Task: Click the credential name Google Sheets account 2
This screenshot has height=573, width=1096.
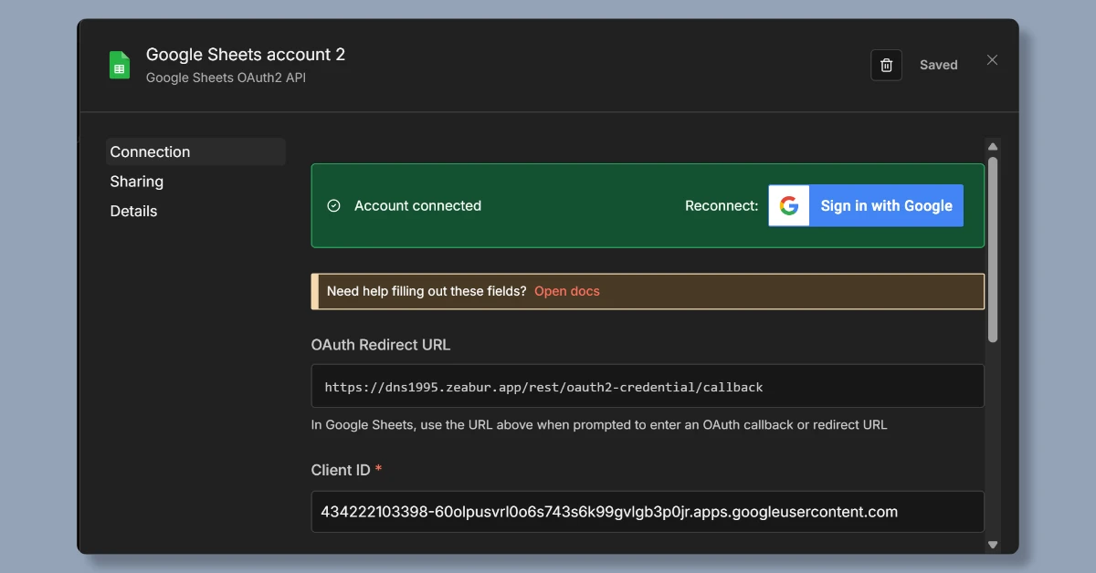Action: click(x=246, y=55)
